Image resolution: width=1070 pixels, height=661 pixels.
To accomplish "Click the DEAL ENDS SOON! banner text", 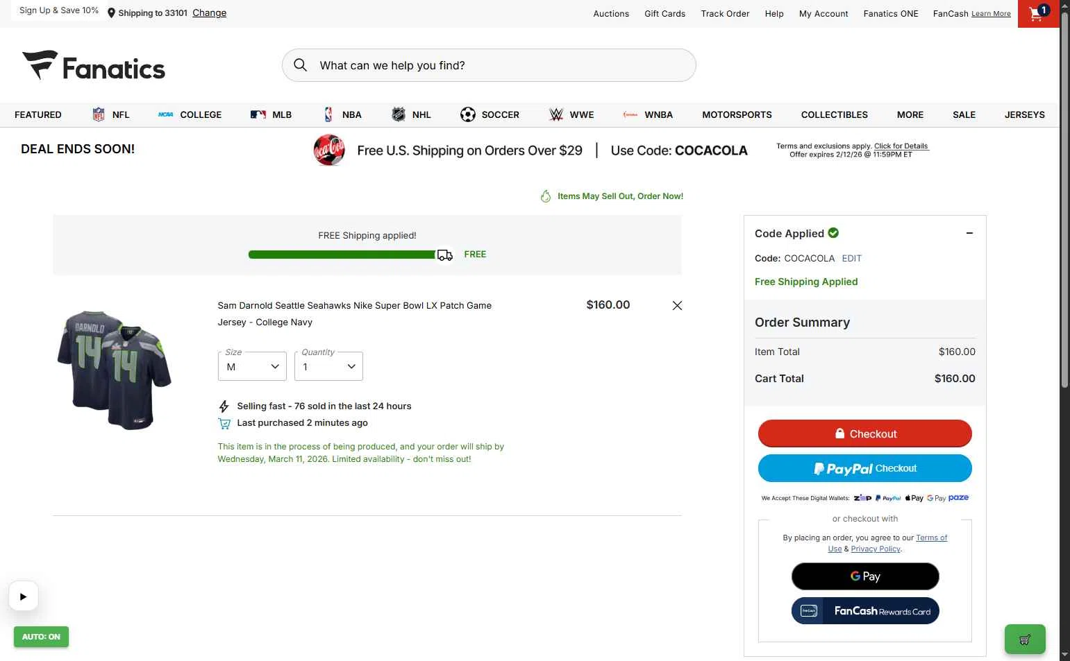I will (x=78, y=149).
